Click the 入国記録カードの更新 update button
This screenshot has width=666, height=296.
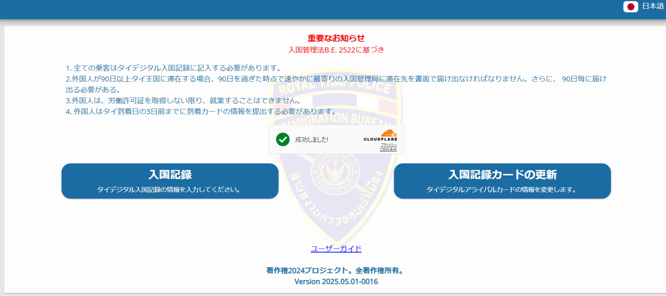click(x=502, y=181)
